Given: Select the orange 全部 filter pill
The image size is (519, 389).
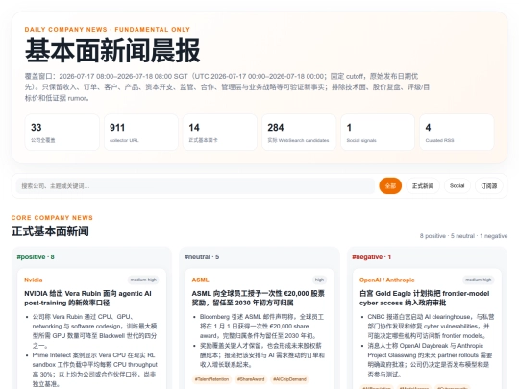Looking at the screenshot, I should point(390,186).
